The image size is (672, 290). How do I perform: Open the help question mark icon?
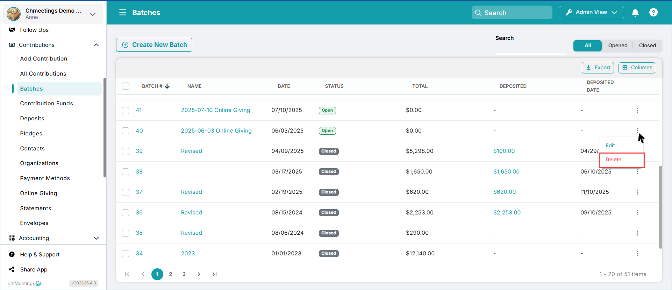[x=653, y=13]
